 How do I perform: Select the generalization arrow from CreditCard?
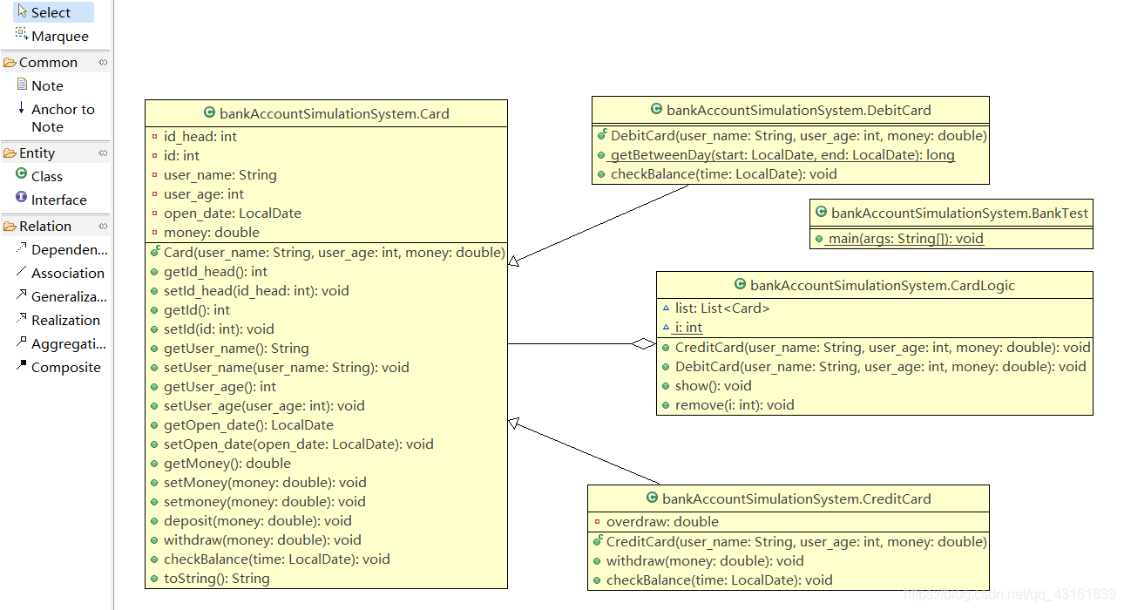(584, 452)
